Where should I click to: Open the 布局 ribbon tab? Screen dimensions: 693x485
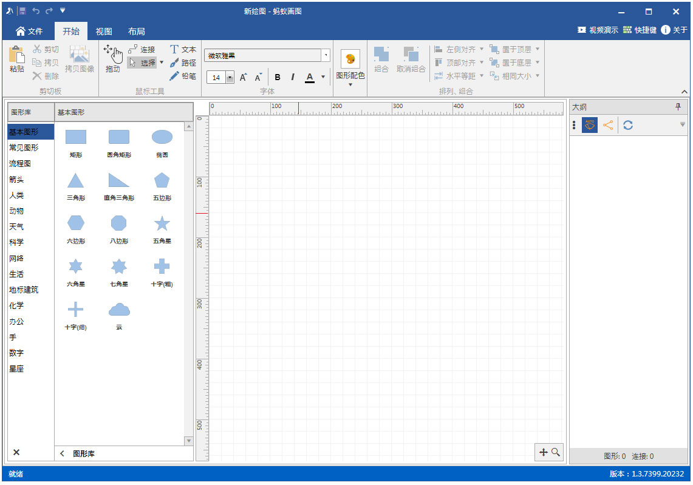tap(137, 32)
